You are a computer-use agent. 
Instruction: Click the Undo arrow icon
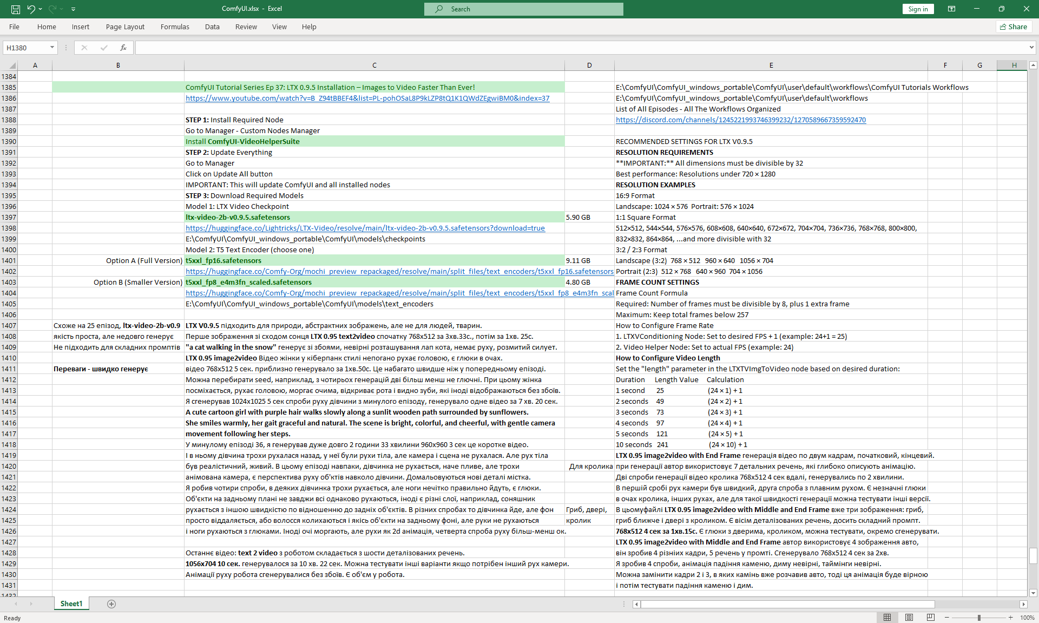click(x=31, y=9)
